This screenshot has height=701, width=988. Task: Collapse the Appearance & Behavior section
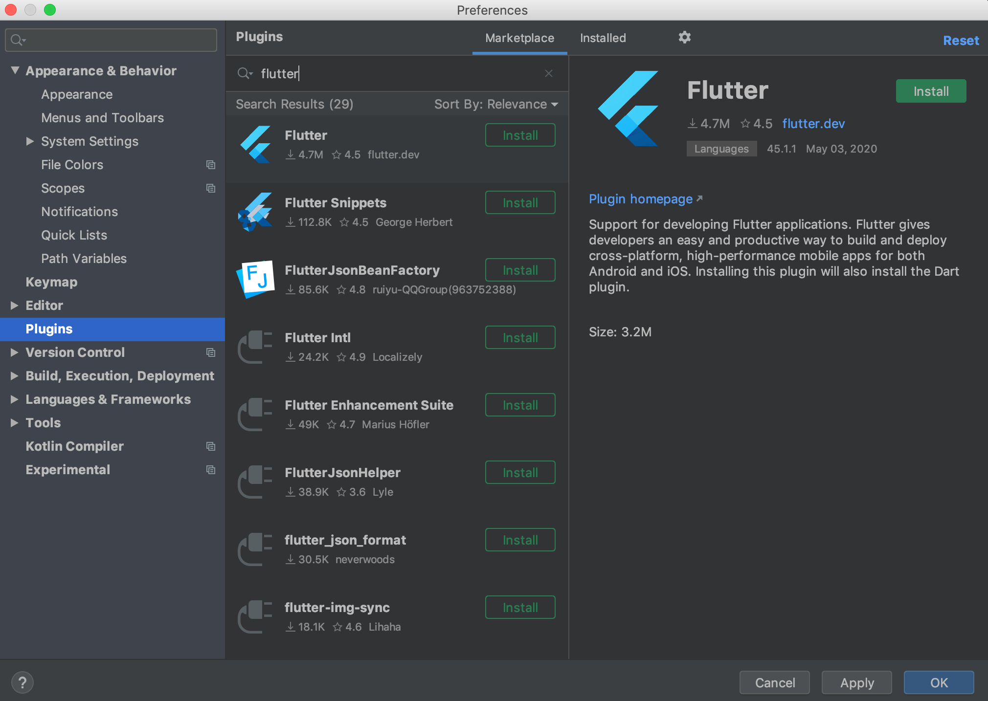tap(15, 70)
